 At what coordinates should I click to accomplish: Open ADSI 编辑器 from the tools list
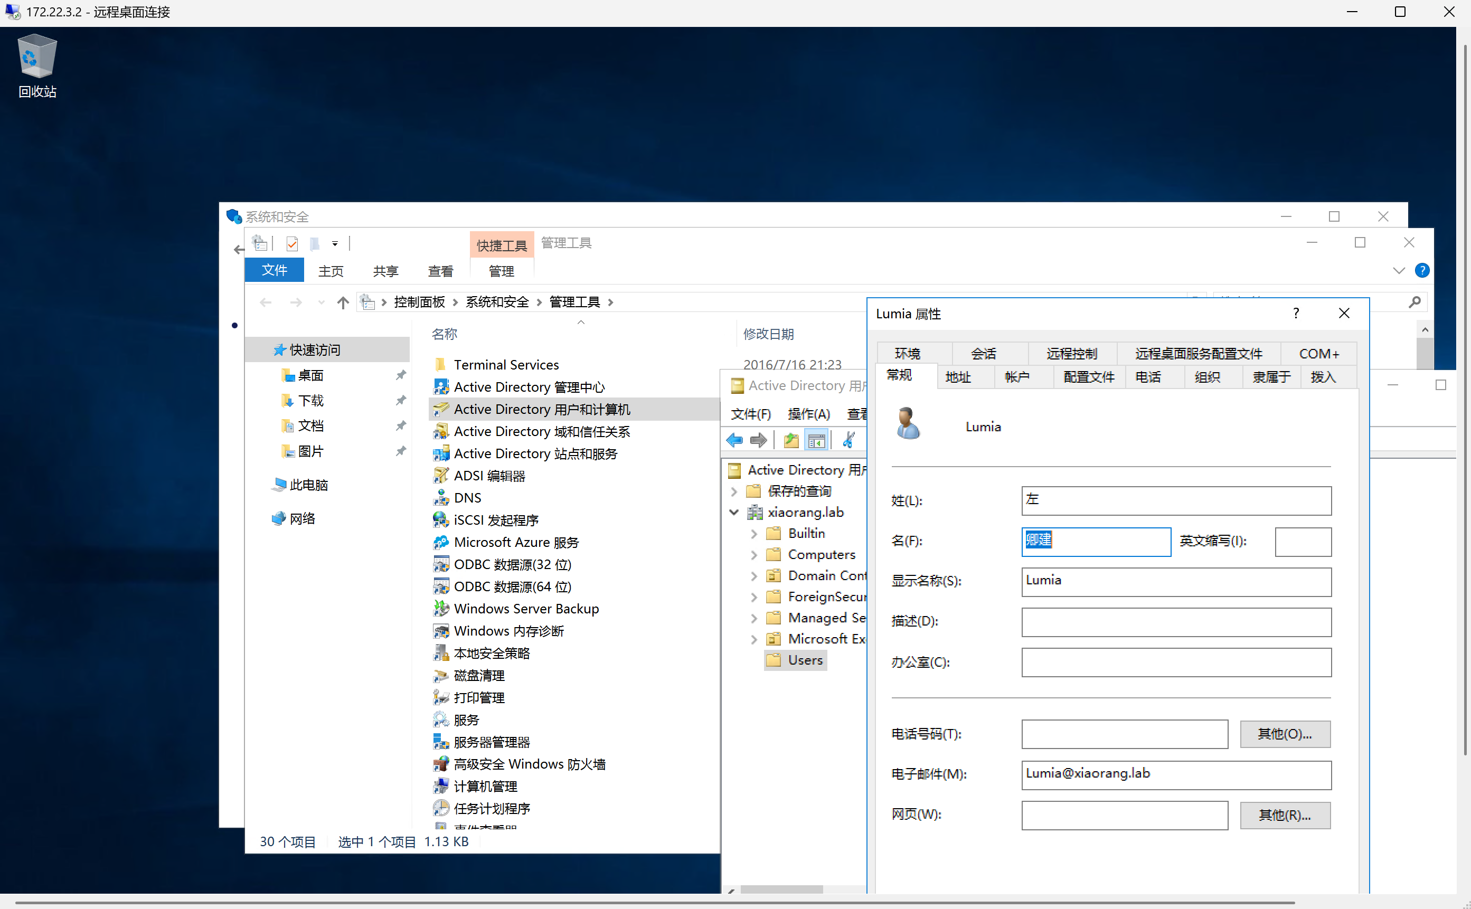pos(489,476)
